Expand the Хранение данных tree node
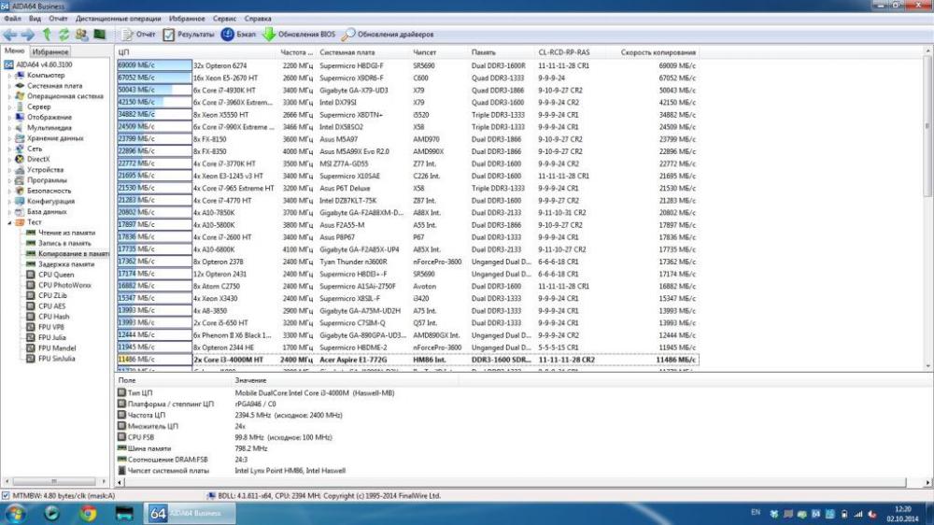 coord(9,138)
